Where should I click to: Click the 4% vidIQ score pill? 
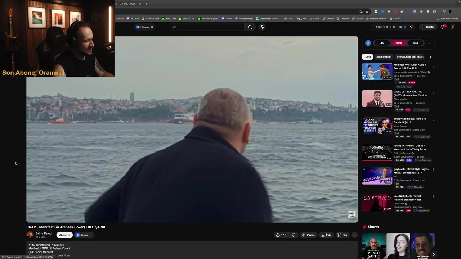pyautogui.click(x=382, y=43)
